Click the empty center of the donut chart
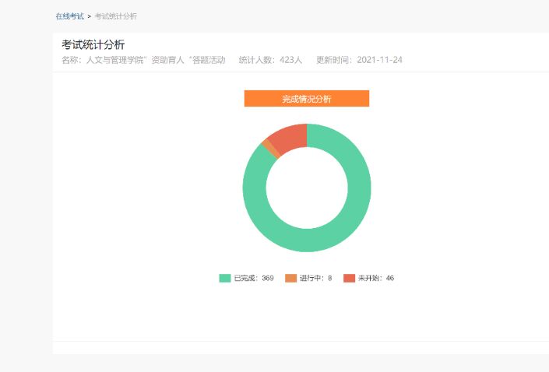The height and width of the screenshot is (372, 549). pyautogui.click(x=307, y=188)
